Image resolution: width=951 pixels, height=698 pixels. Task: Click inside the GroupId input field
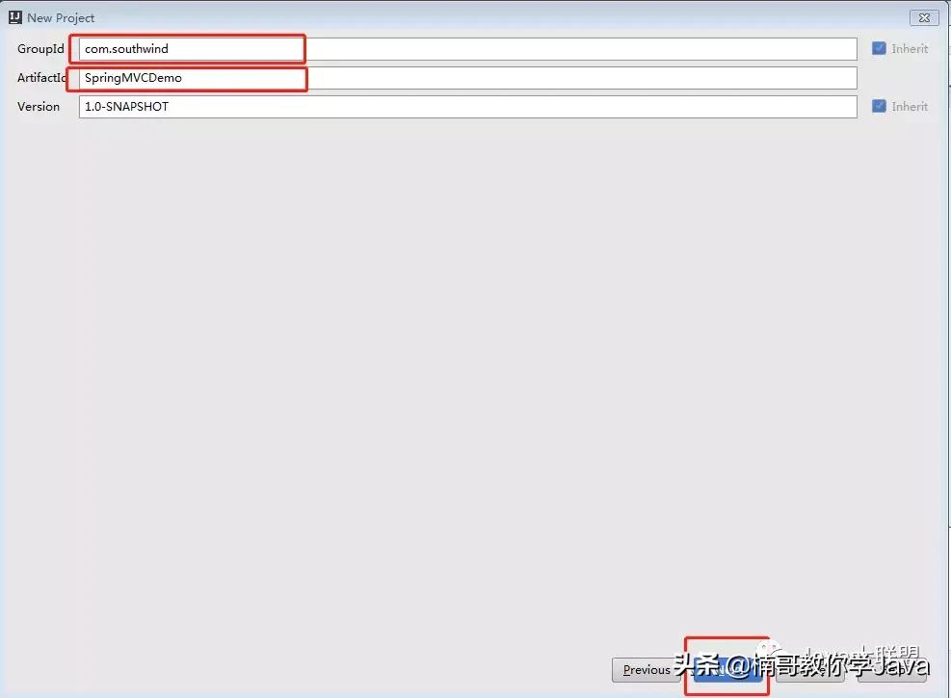[385, 48]
